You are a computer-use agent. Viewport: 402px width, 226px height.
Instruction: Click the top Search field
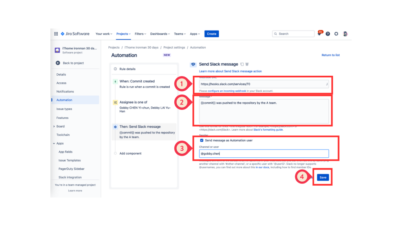click(x=293, y=34)
